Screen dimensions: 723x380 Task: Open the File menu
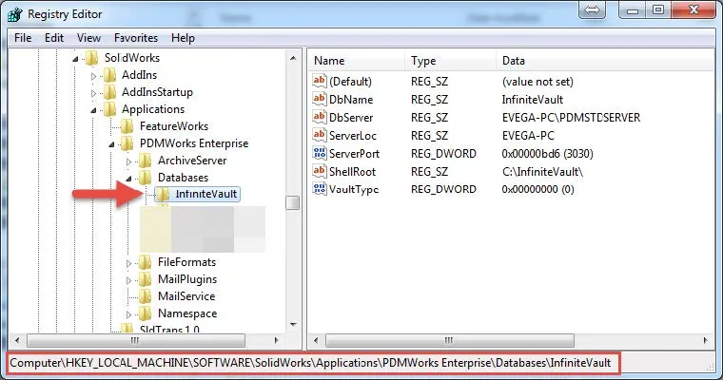coord(23,38)
